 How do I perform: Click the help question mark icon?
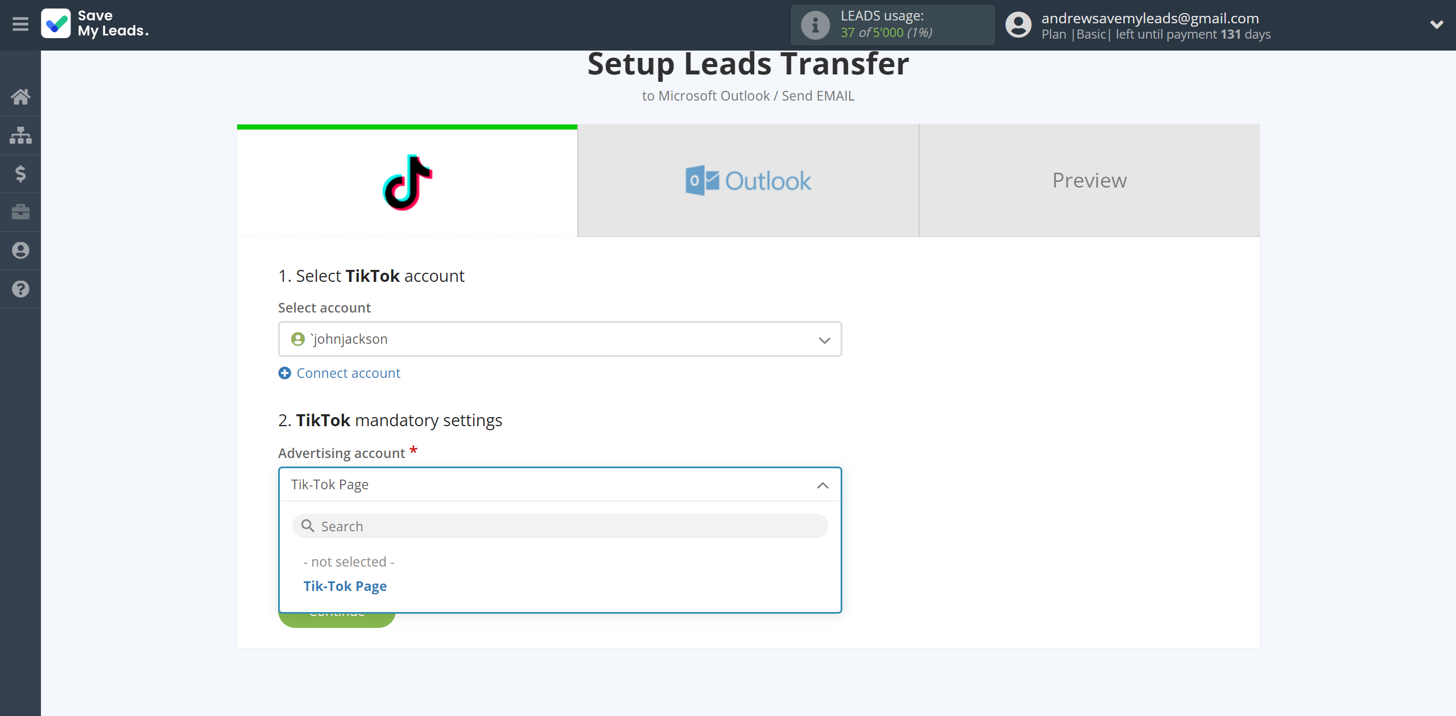click(20, 289)
